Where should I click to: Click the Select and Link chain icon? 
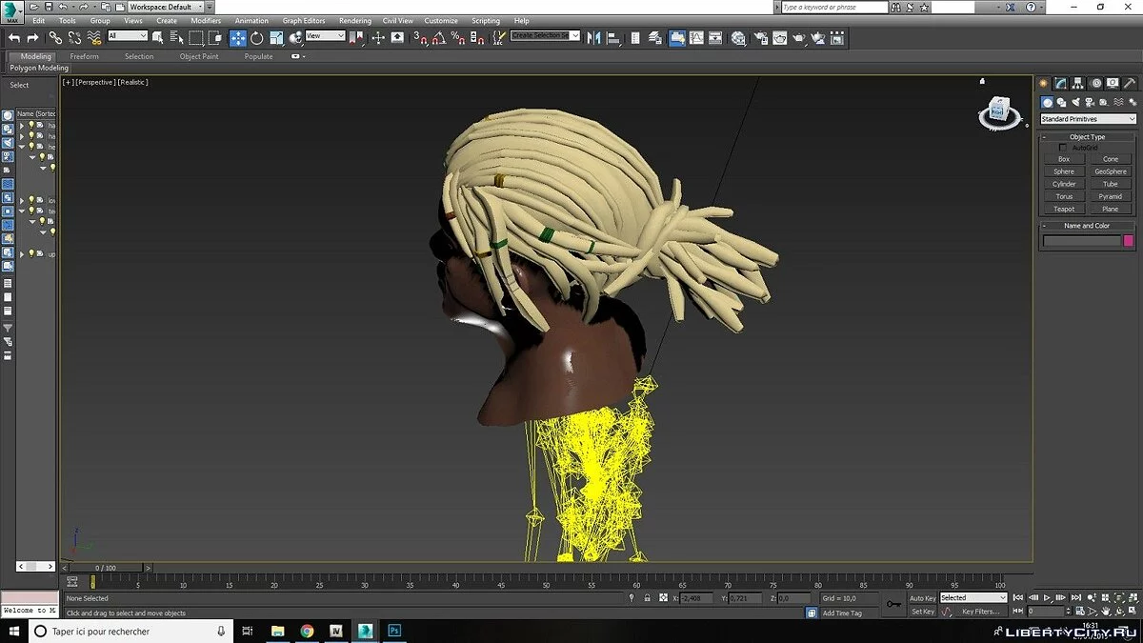click(x=55, y=38)
